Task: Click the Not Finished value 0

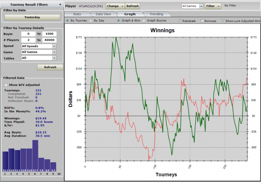Action: (x=37, y=97)
